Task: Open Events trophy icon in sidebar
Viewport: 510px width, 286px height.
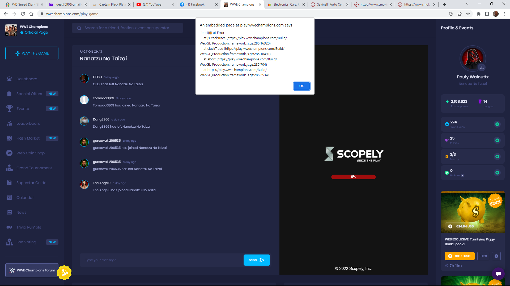Action: click(9, 109)
